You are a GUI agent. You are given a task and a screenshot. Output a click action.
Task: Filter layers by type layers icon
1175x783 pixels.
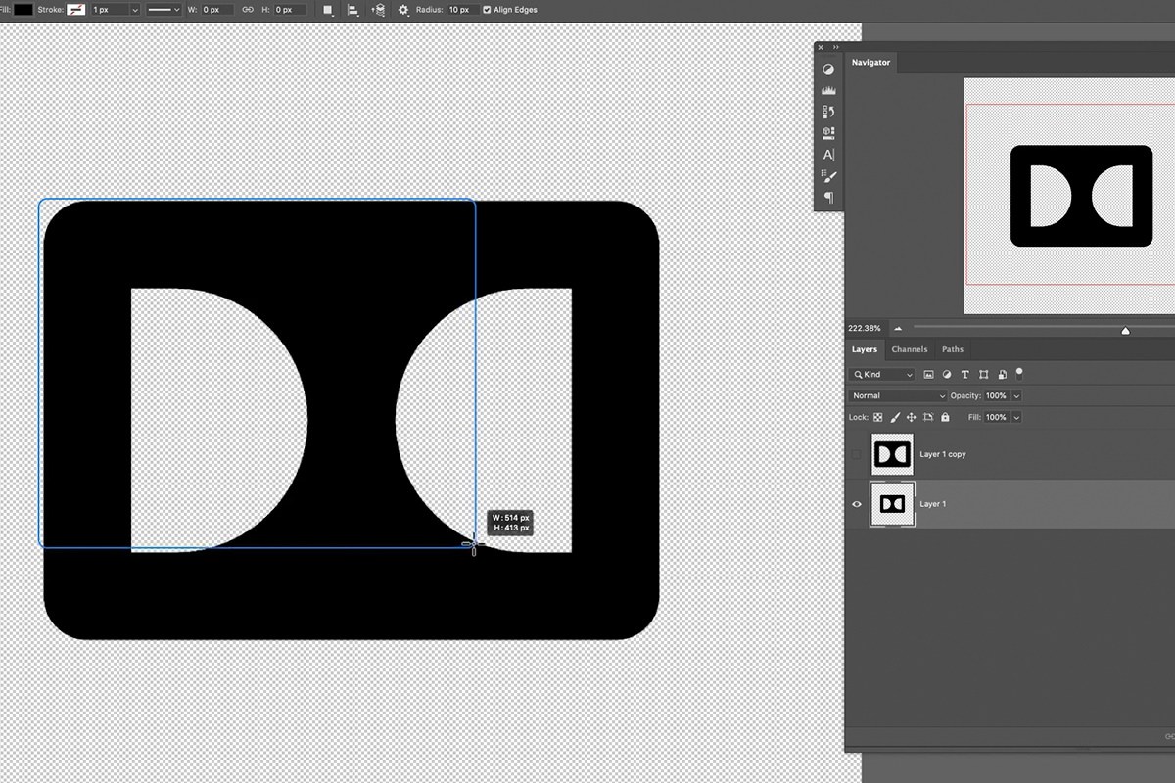pyautogui.click(x=965, y=374)
